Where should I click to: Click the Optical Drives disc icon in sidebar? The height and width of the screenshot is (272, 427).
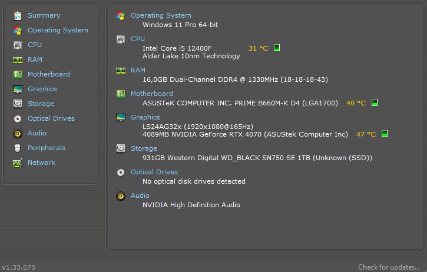tap(18, 119)
